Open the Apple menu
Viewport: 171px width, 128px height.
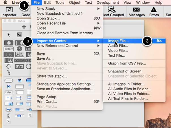[5, 3]
